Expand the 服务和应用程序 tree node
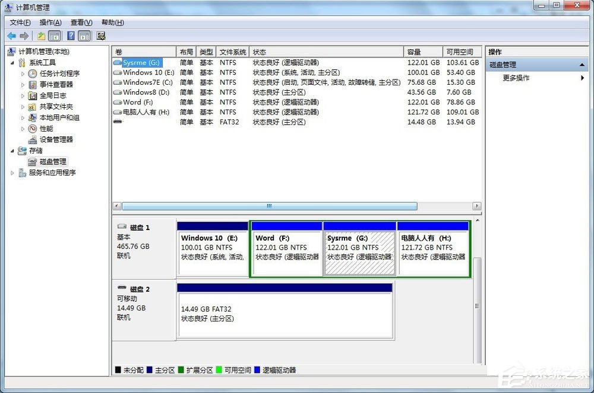 12,172
